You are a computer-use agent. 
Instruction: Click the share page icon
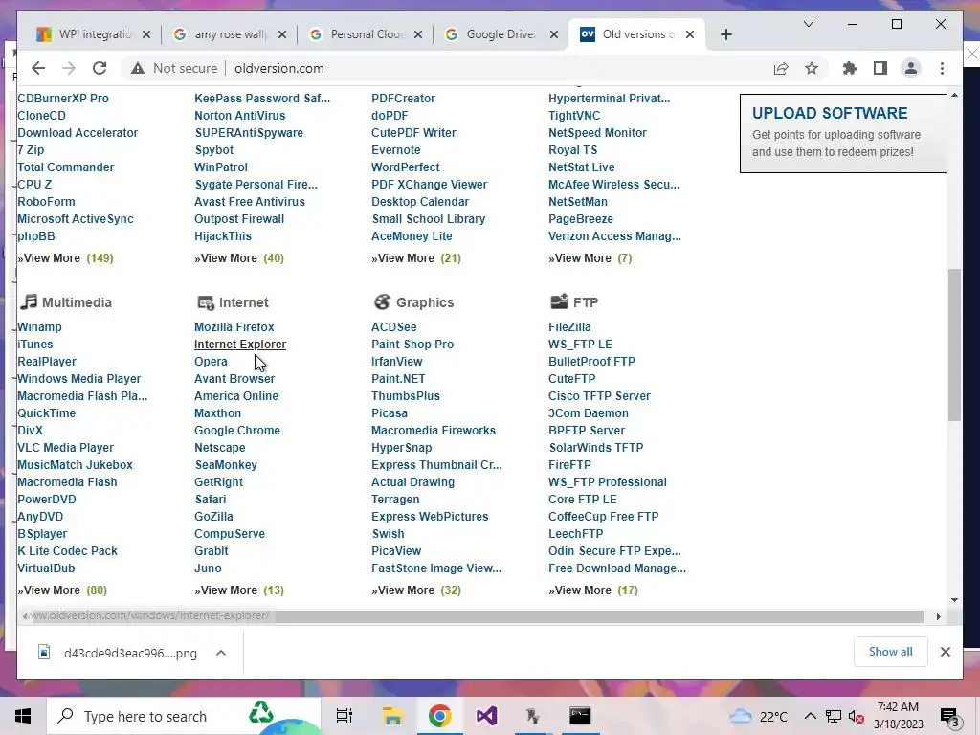(781, 68)
